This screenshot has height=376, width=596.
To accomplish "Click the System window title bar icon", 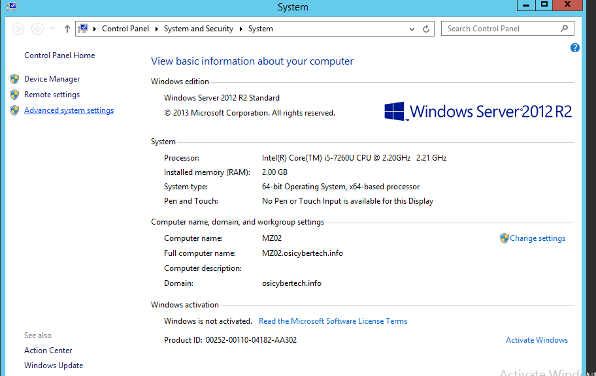I will tap(12, 6).
